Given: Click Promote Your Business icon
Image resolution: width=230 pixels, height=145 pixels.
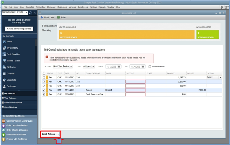Looking at the screenshot, I should 4,135.
